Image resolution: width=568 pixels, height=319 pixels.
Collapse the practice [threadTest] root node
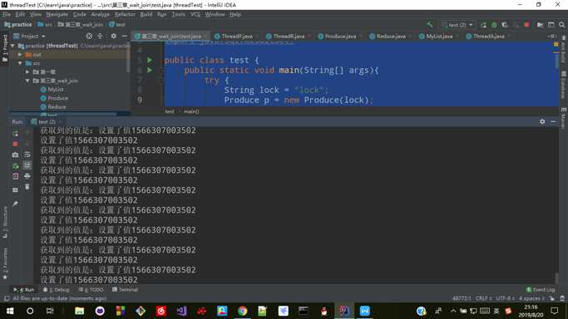coord(13,46)
